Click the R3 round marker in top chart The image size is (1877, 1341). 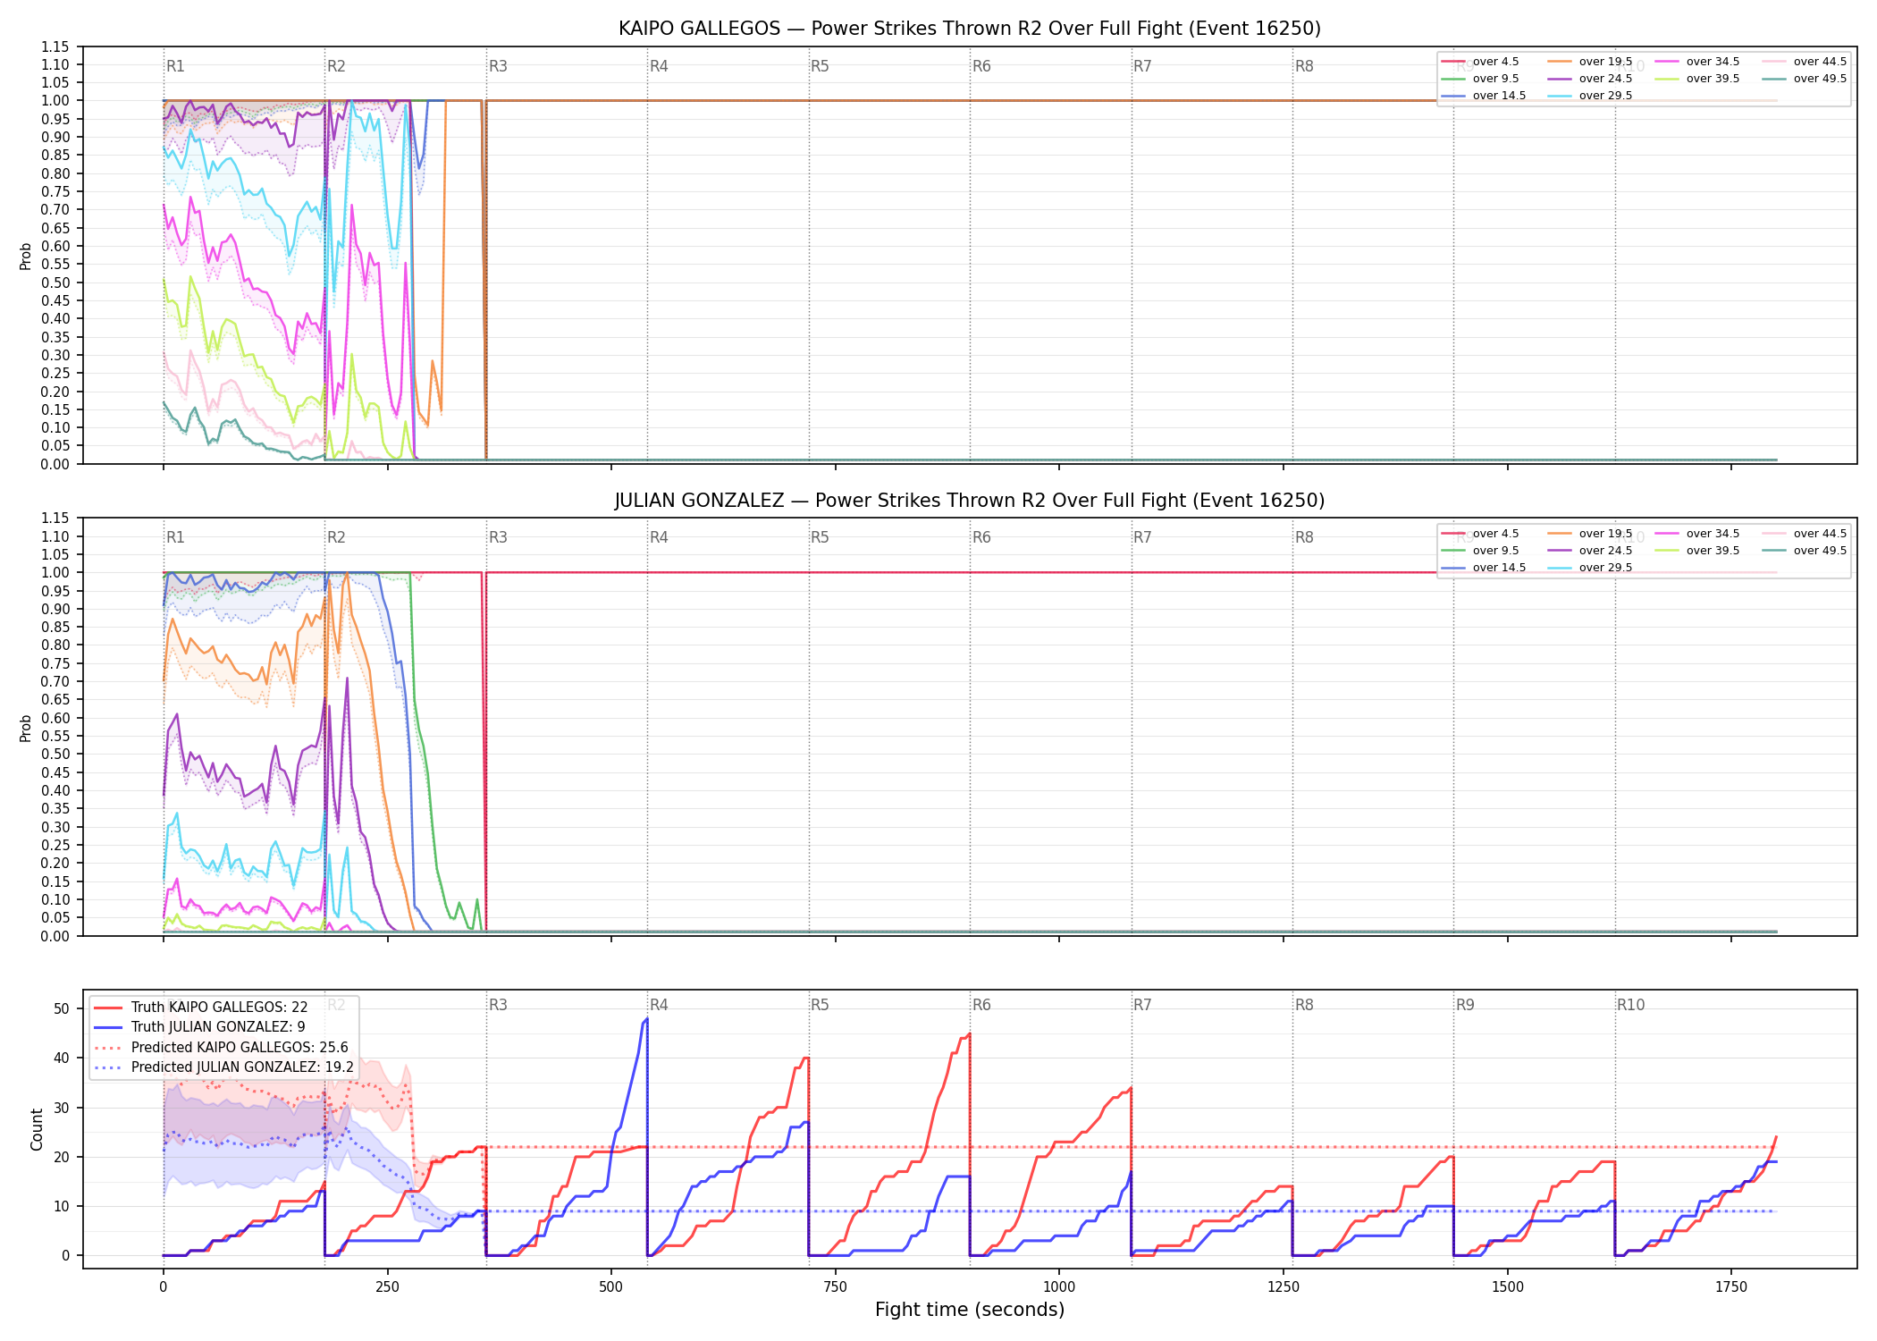point(498,66)
